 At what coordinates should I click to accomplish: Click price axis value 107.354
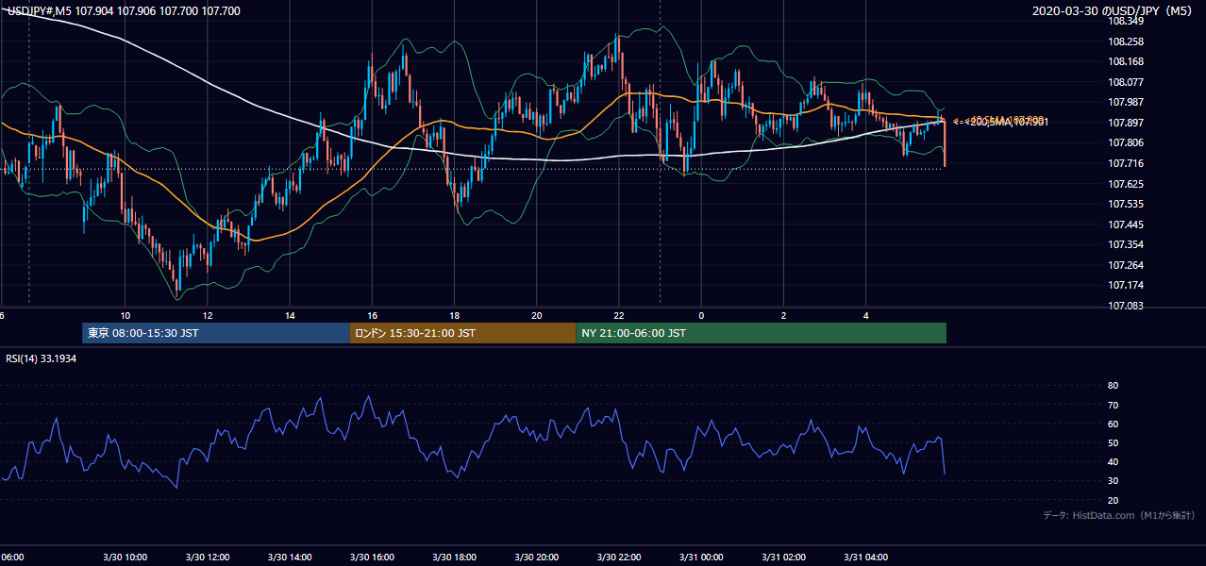[1125, 244]
